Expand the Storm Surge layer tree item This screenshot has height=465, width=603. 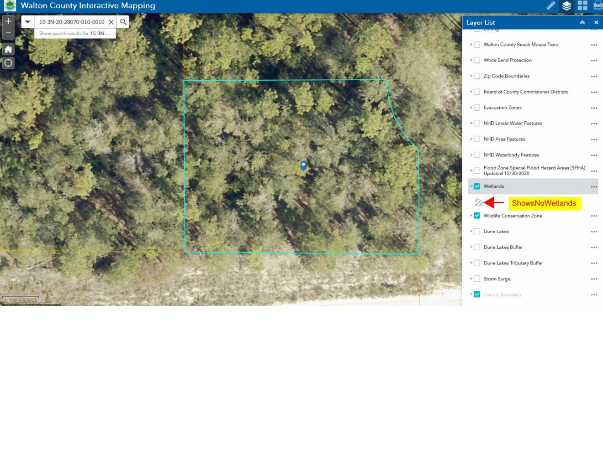tap(472, 279)
